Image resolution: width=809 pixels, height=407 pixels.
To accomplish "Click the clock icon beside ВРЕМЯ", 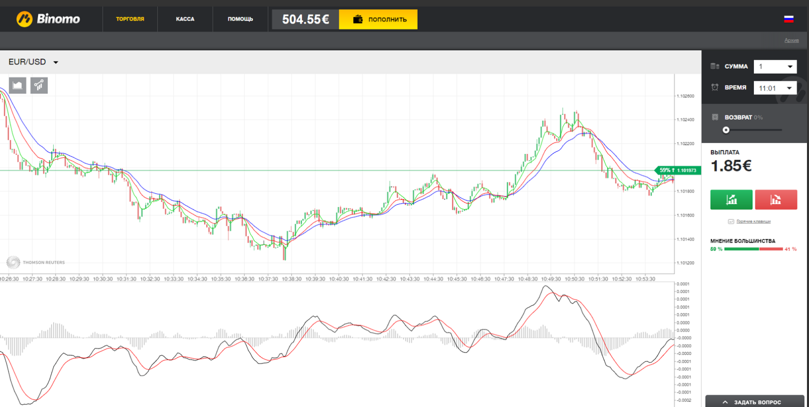I will pyautogui.click(x=715, y=87).
